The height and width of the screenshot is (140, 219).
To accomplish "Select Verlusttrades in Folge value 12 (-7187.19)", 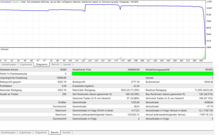I will 206,110.
